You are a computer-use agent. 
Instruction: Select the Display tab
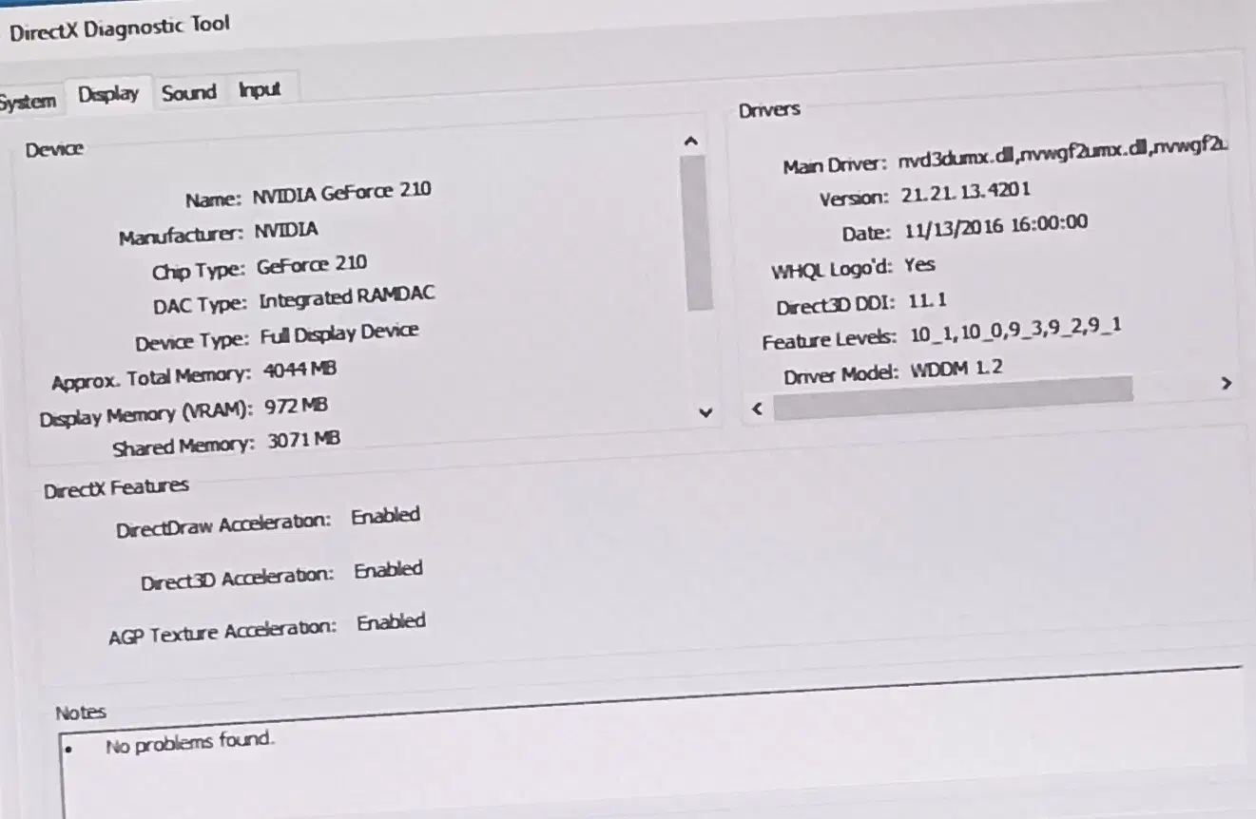108,95
